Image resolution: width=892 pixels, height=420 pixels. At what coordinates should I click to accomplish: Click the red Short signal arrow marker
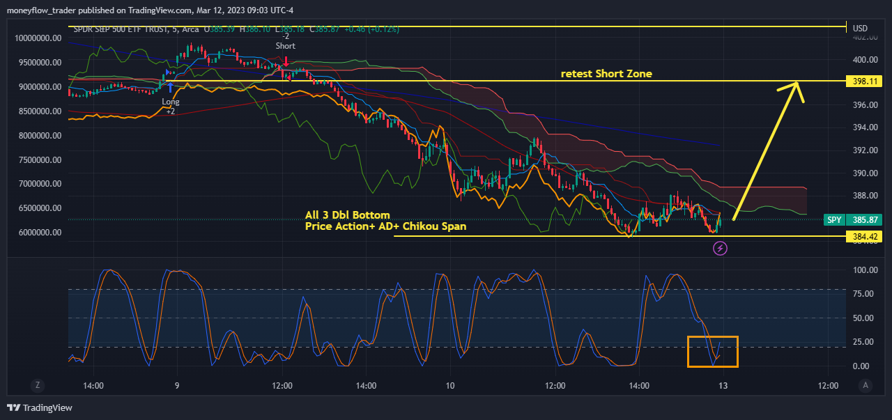point(285,61)
